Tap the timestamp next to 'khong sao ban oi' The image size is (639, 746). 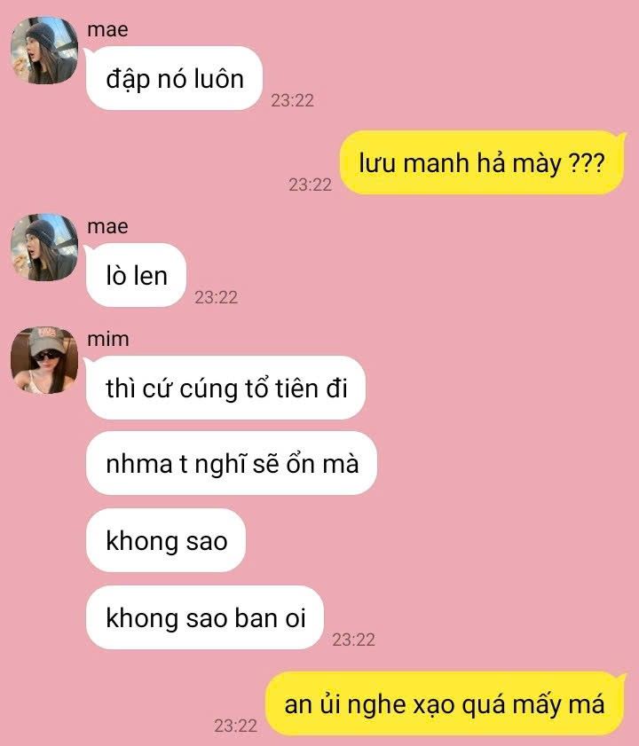click(x=354, y=640)
